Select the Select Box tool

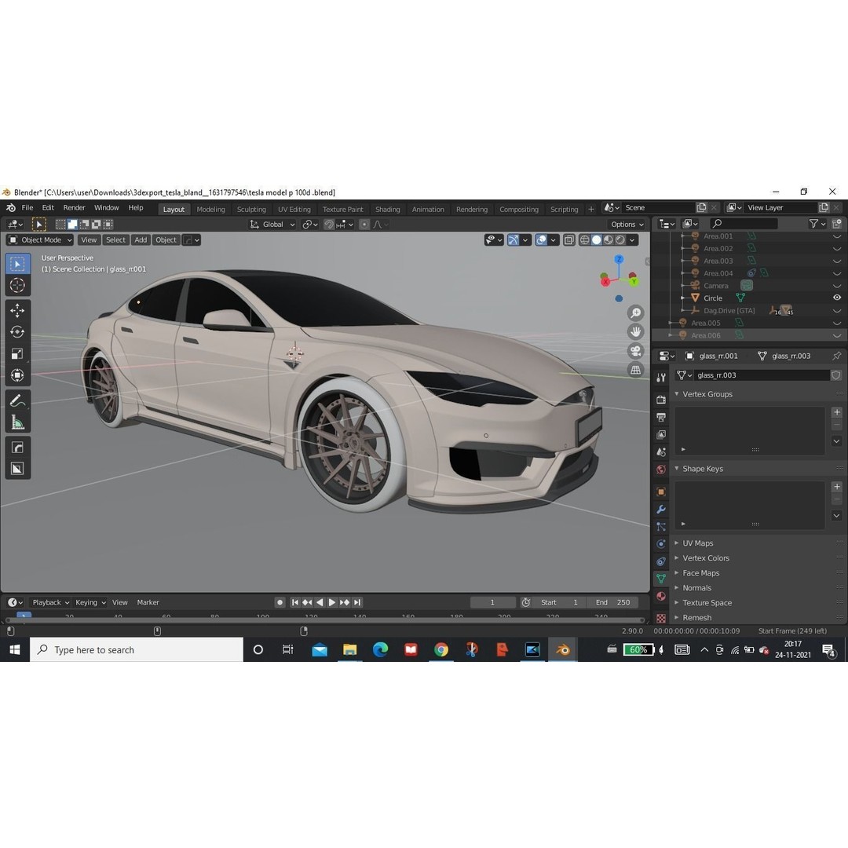17,264
